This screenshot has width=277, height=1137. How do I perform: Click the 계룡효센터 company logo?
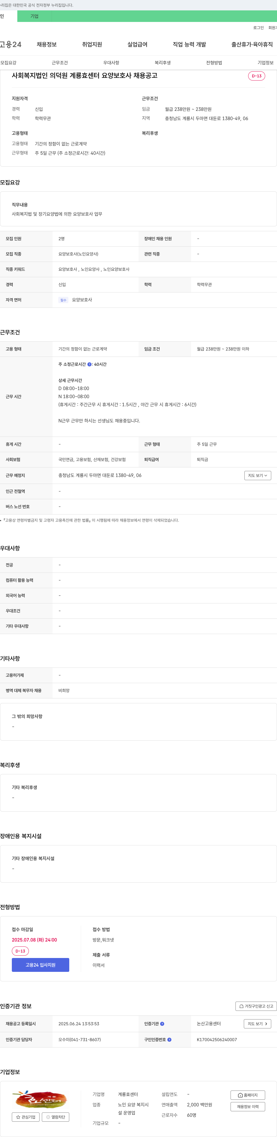tap(41, 1099)
